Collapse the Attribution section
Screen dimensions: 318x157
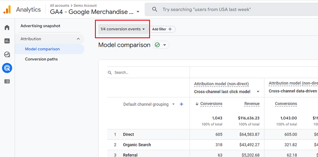point(78,39)
